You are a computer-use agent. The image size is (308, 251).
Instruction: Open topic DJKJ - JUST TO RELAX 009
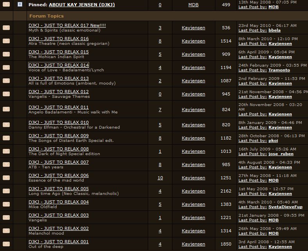59,136
